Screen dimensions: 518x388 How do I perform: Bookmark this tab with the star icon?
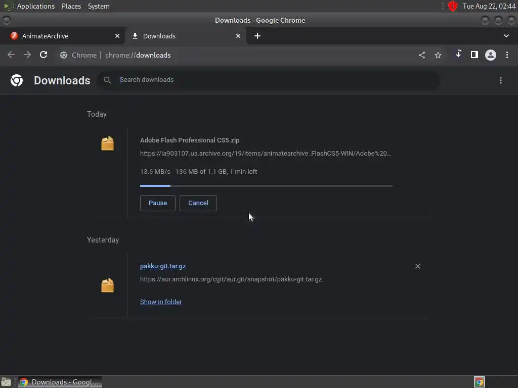pyautogui.click(x=438, y=55)
